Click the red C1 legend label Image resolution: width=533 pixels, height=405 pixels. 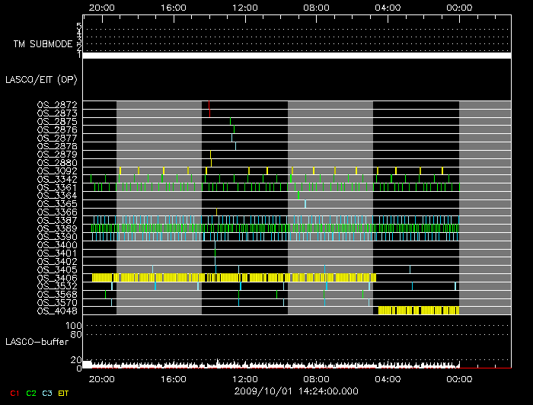click(12, 392)
